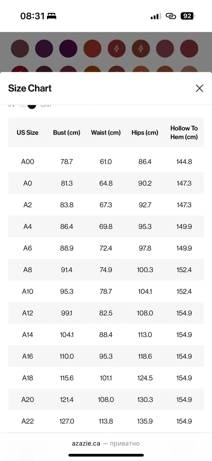
Task: Close the Size Chart panel
Action: pos(199,88)
